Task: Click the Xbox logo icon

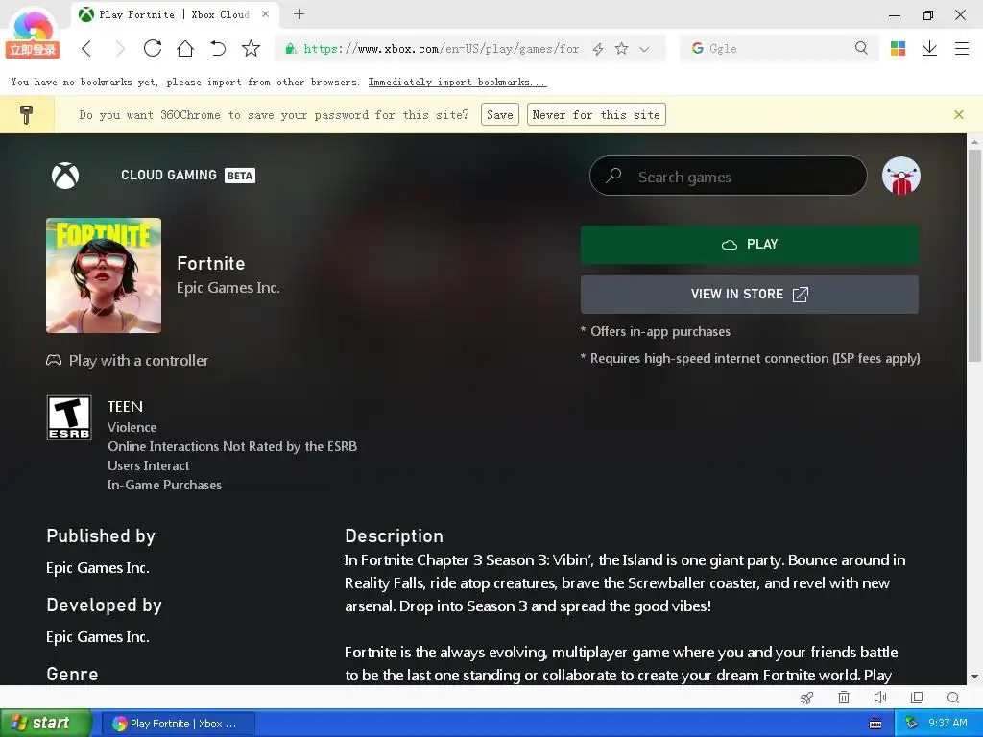Action: coord(65,176)
